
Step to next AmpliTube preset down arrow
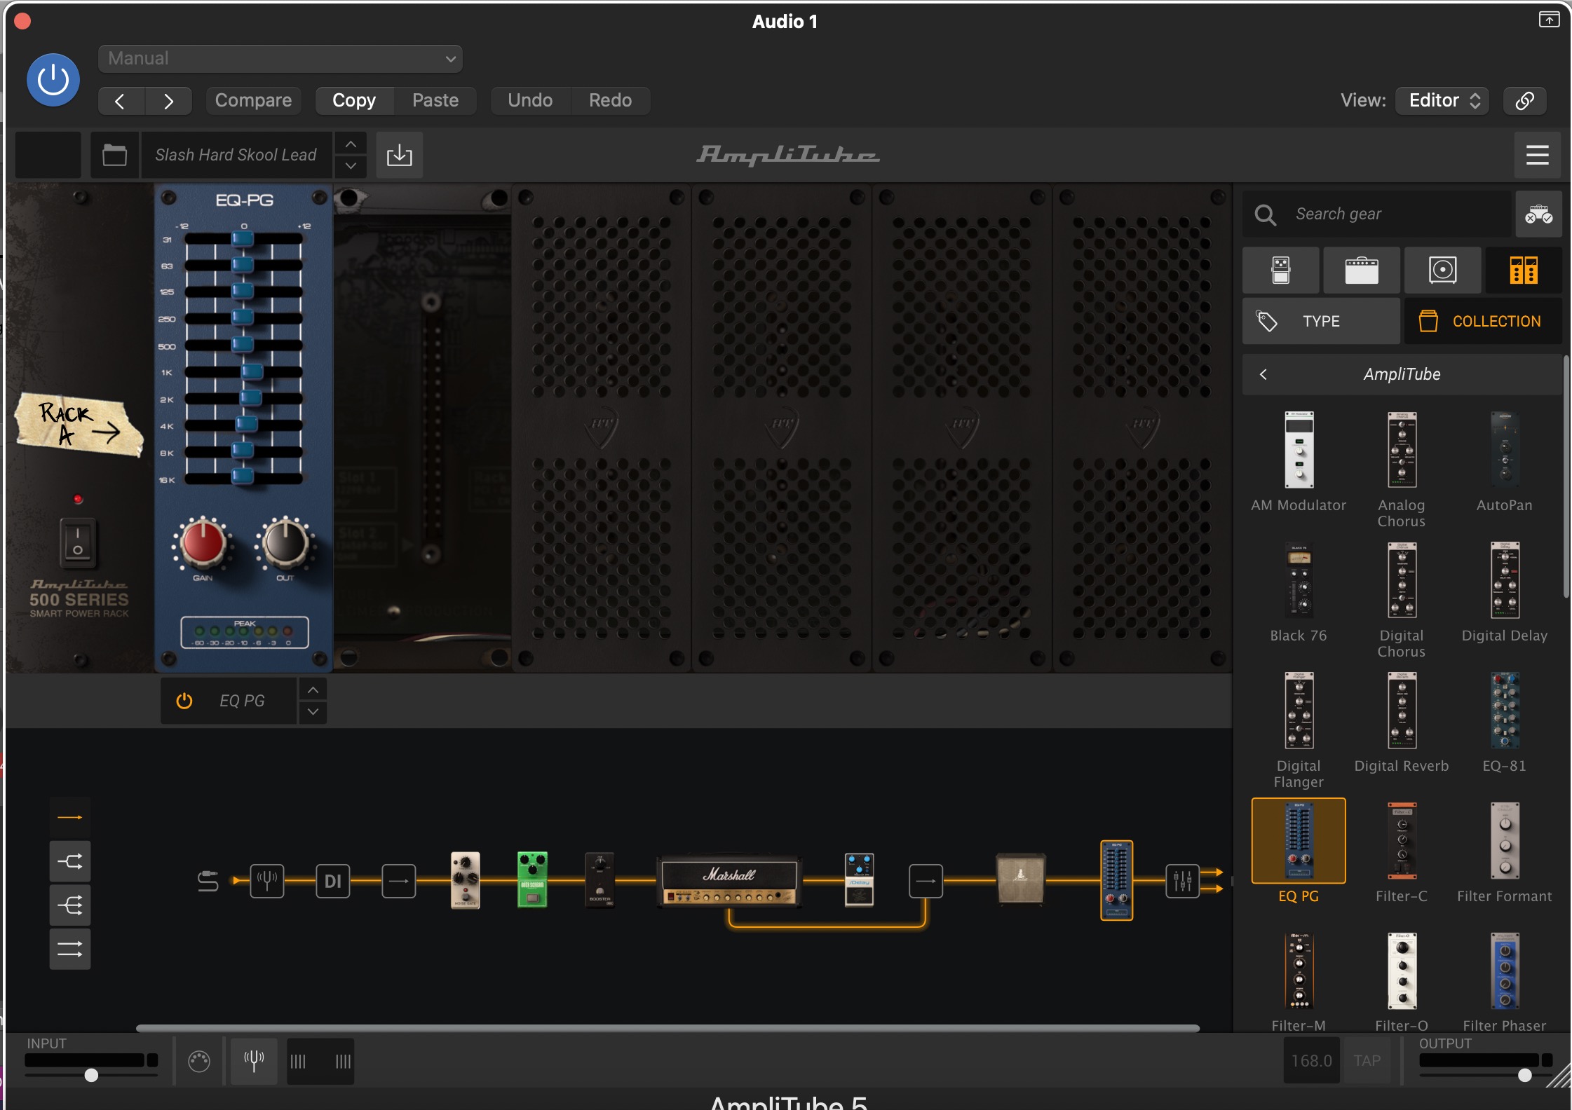point(351,166)
